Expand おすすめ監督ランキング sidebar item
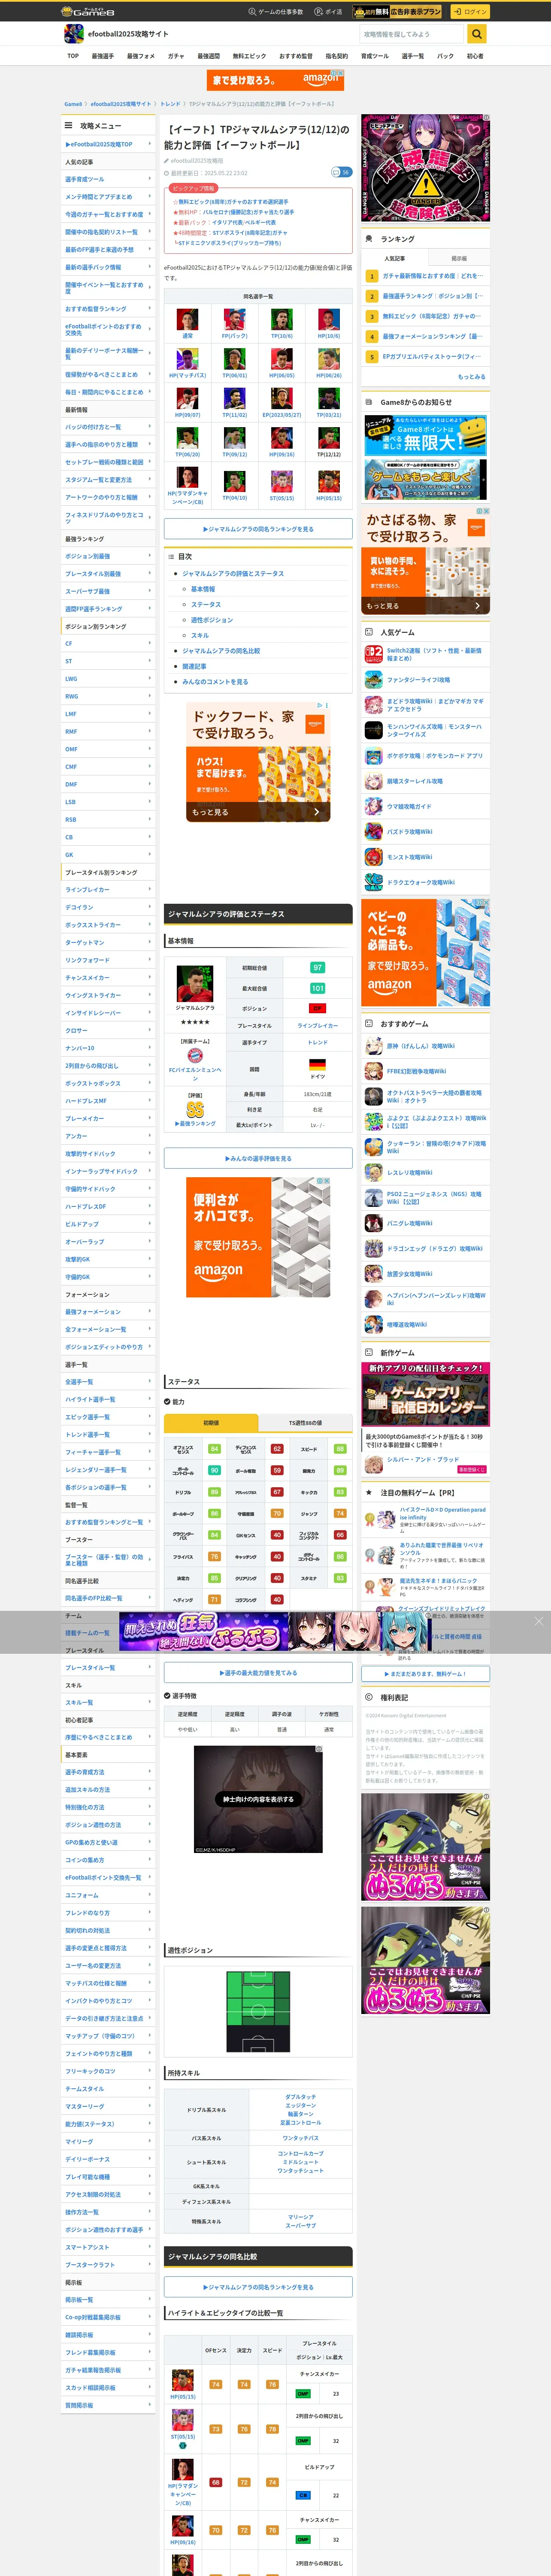551x2576 pixels. (108, 309)
